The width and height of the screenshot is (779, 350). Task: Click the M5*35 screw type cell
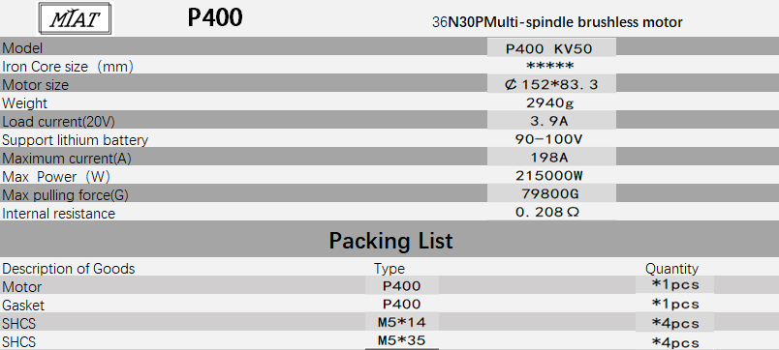(x=402, y=340)
